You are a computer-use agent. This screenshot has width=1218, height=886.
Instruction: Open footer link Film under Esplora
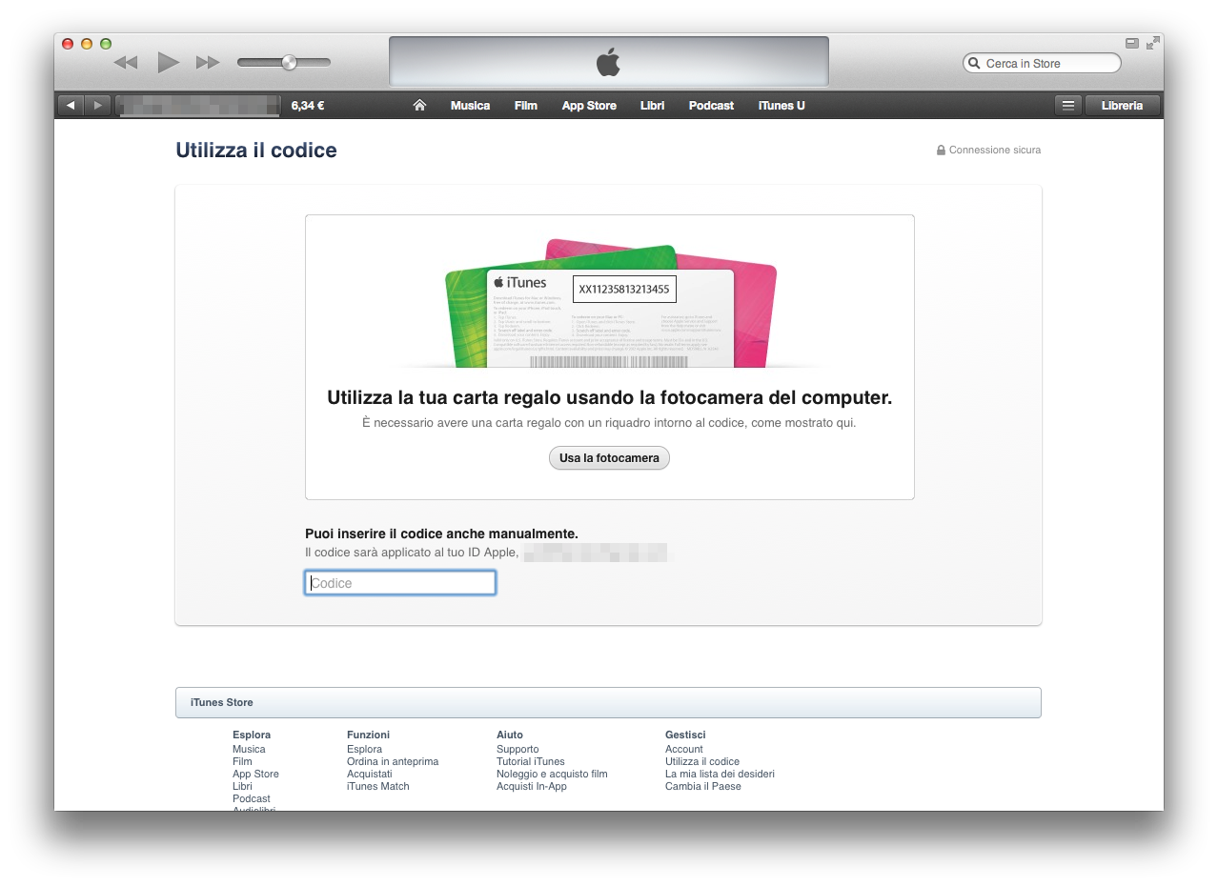[x=242, y=761]
